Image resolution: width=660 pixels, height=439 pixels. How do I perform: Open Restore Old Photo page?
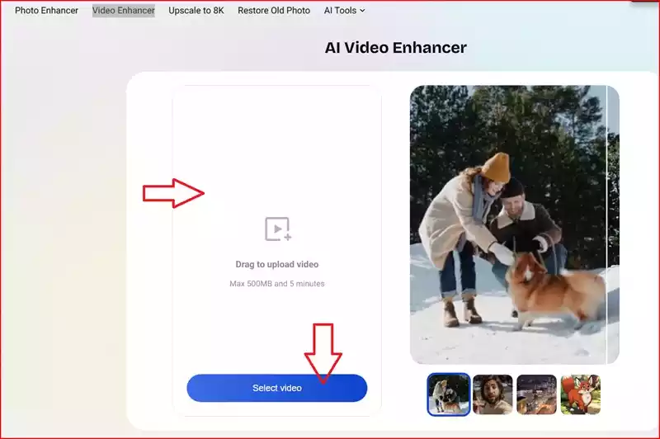[274, 11]
